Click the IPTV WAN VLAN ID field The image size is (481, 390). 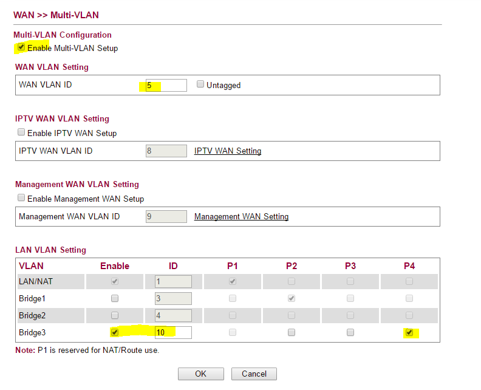pyautogui.click(x=166, y=151)
